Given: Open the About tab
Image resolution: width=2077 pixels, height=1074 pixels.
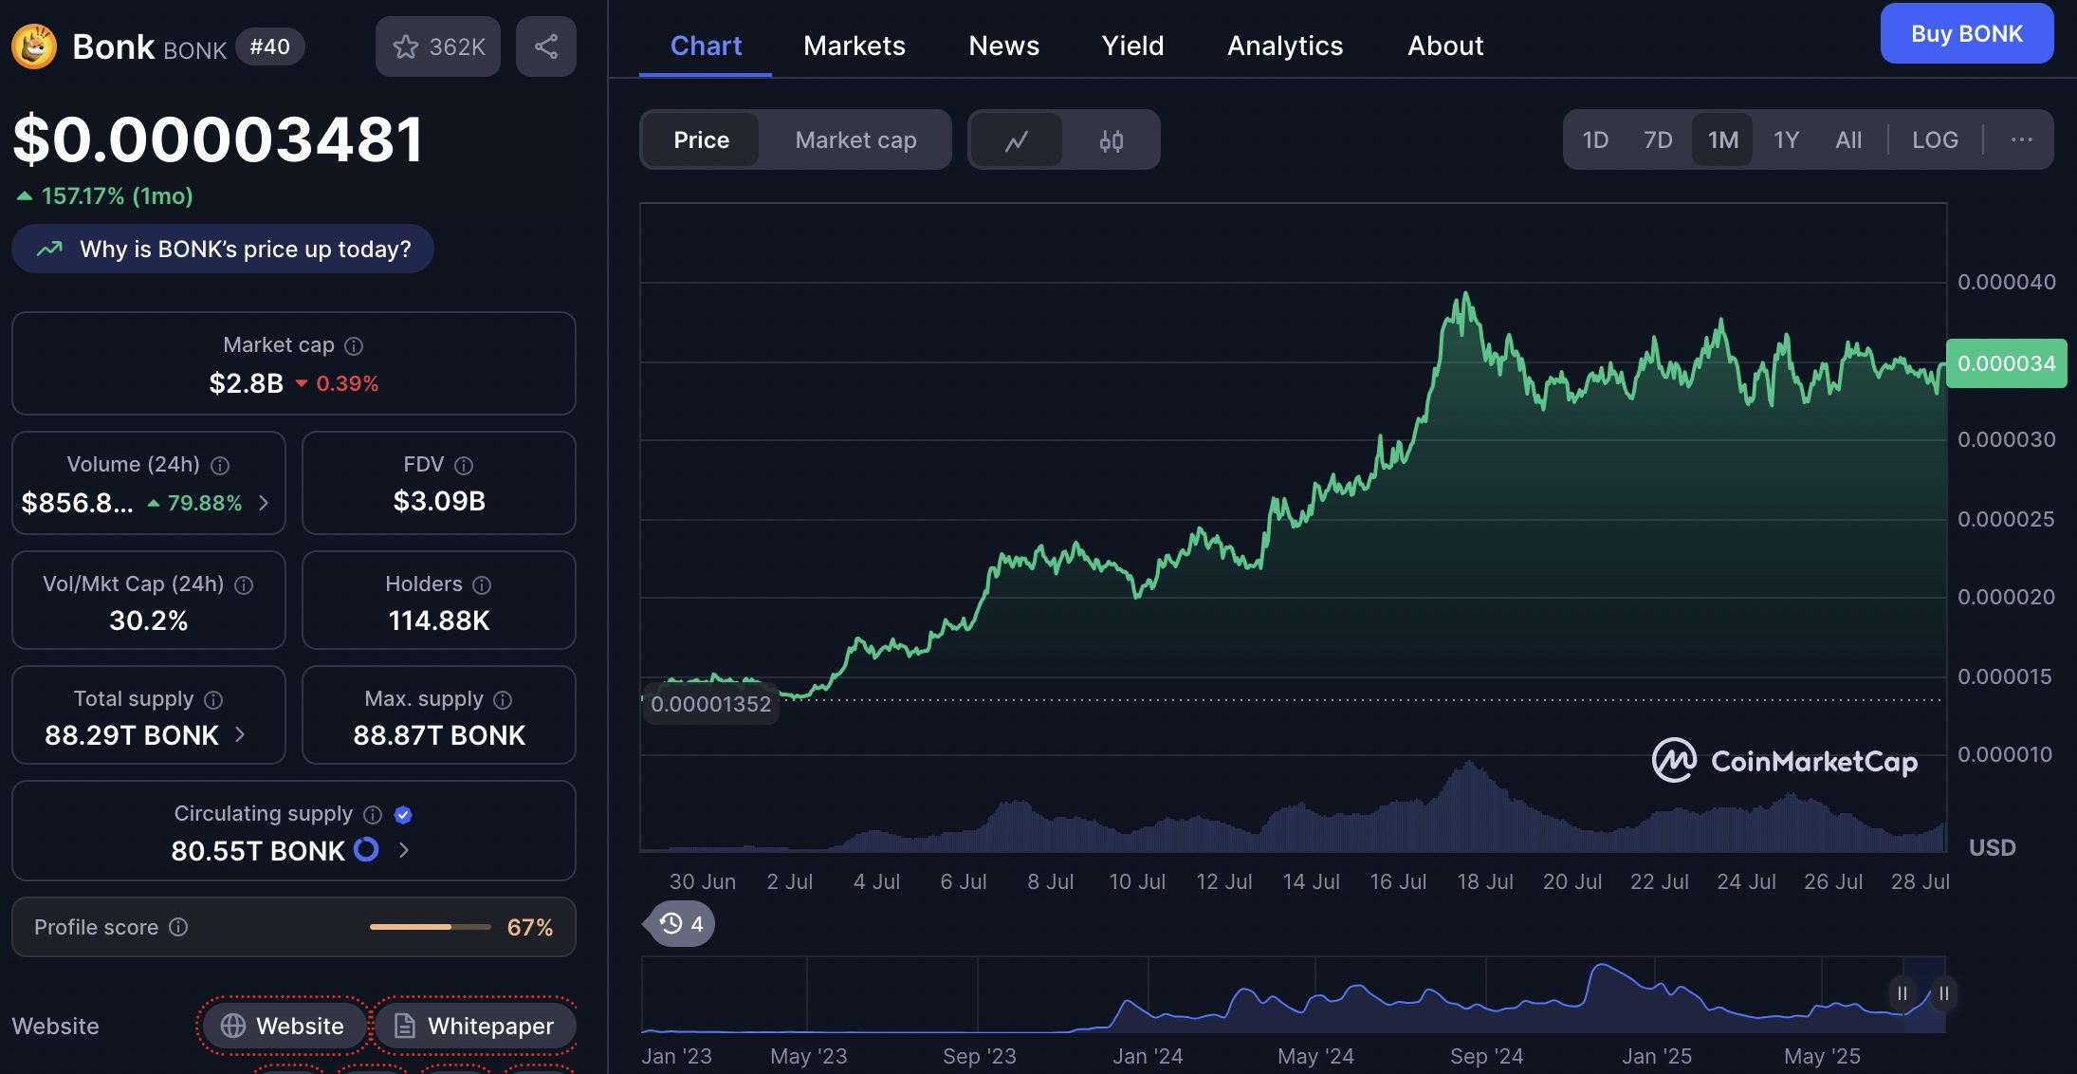Looking at the screenshot, I should pyautogui.click(x=1445, y=46).
